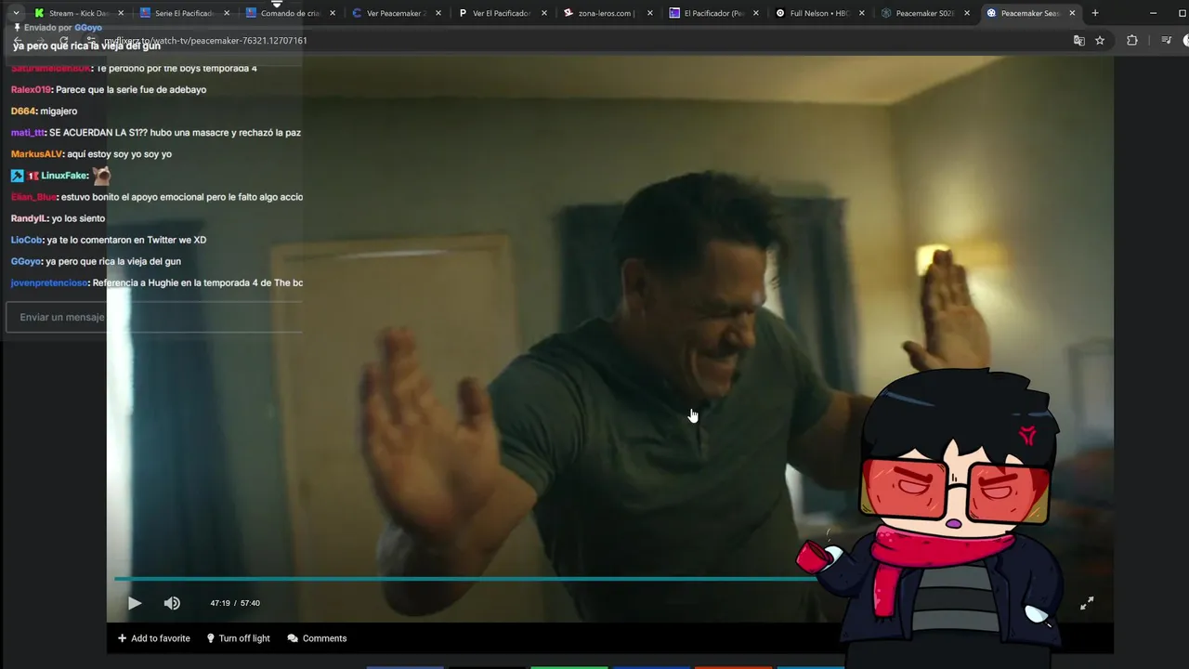This screenshot has height=669, width=1189.
Task: Click message 'aquí estoy soy yo soy yo'
Action: [119, 154]
